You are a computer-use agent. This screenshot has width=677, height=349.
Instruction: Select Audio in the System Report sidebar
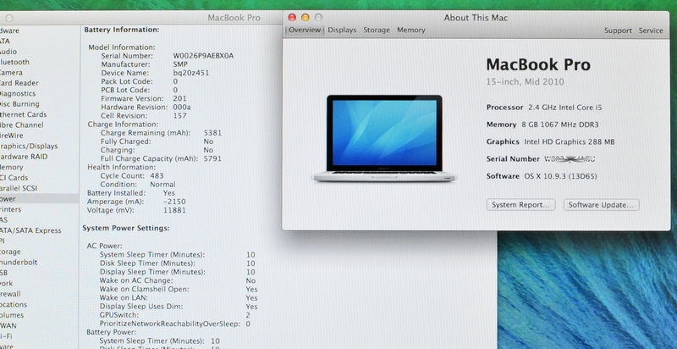tap(8, 52)
